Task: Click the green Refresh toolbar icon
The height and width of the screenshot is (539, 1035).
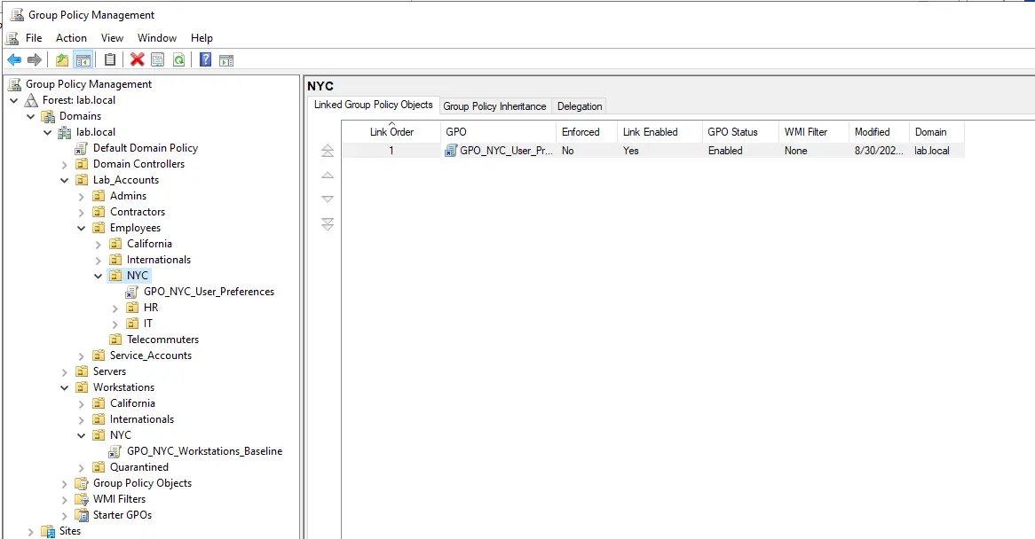Action: [179, 60]
